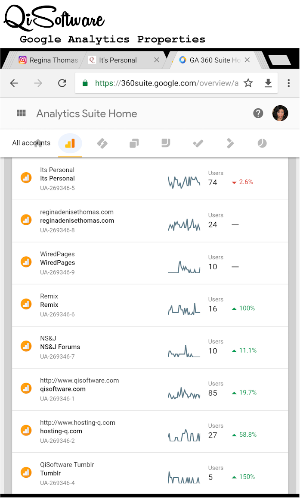Open the qisoftware.com property
300x498 pixels.
[x=63, y=389]
